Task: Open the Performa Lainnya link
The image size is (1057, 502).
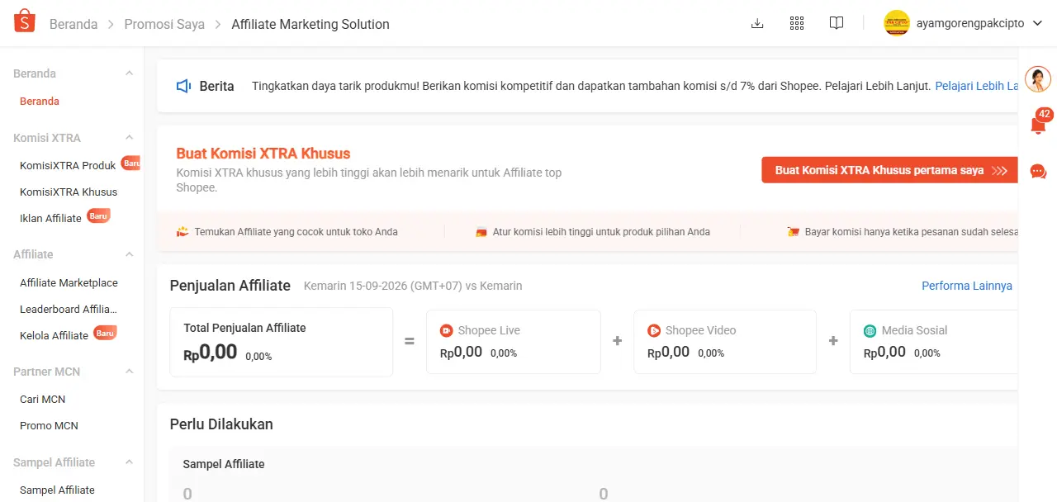Action: [x=967, y=286]
